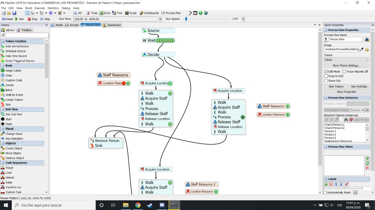Screen dimensions: 375x210
Task: Pick Travel task sequence activity
Action: (9, 168)
